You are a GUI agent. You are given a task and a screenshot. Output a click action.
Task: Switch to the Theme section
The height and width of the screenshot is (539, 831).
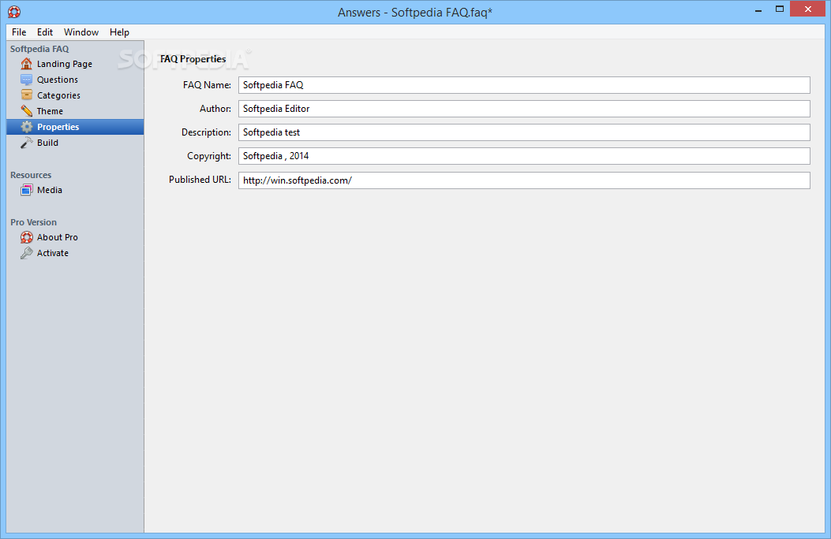pyautogui.click(x=75, y=111)
